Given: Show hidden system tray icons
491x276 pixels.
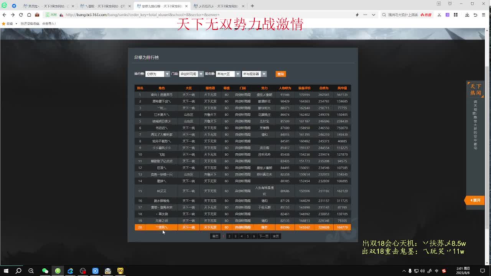Looking at the screenshot, I should pos(404,271).
